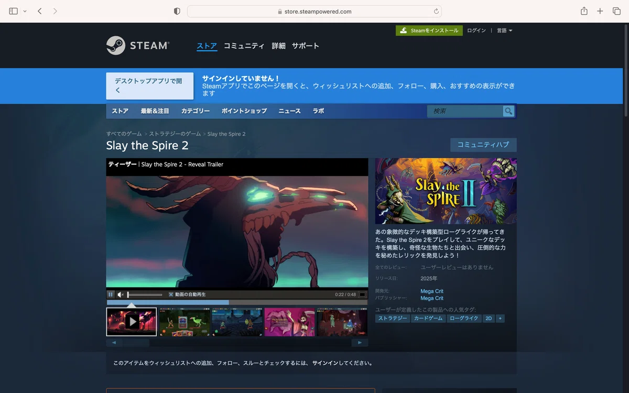The width and height of the screenshot is (629, 393).
Task: Click the Steamをインストール button
Action: (x=429, y=30)
